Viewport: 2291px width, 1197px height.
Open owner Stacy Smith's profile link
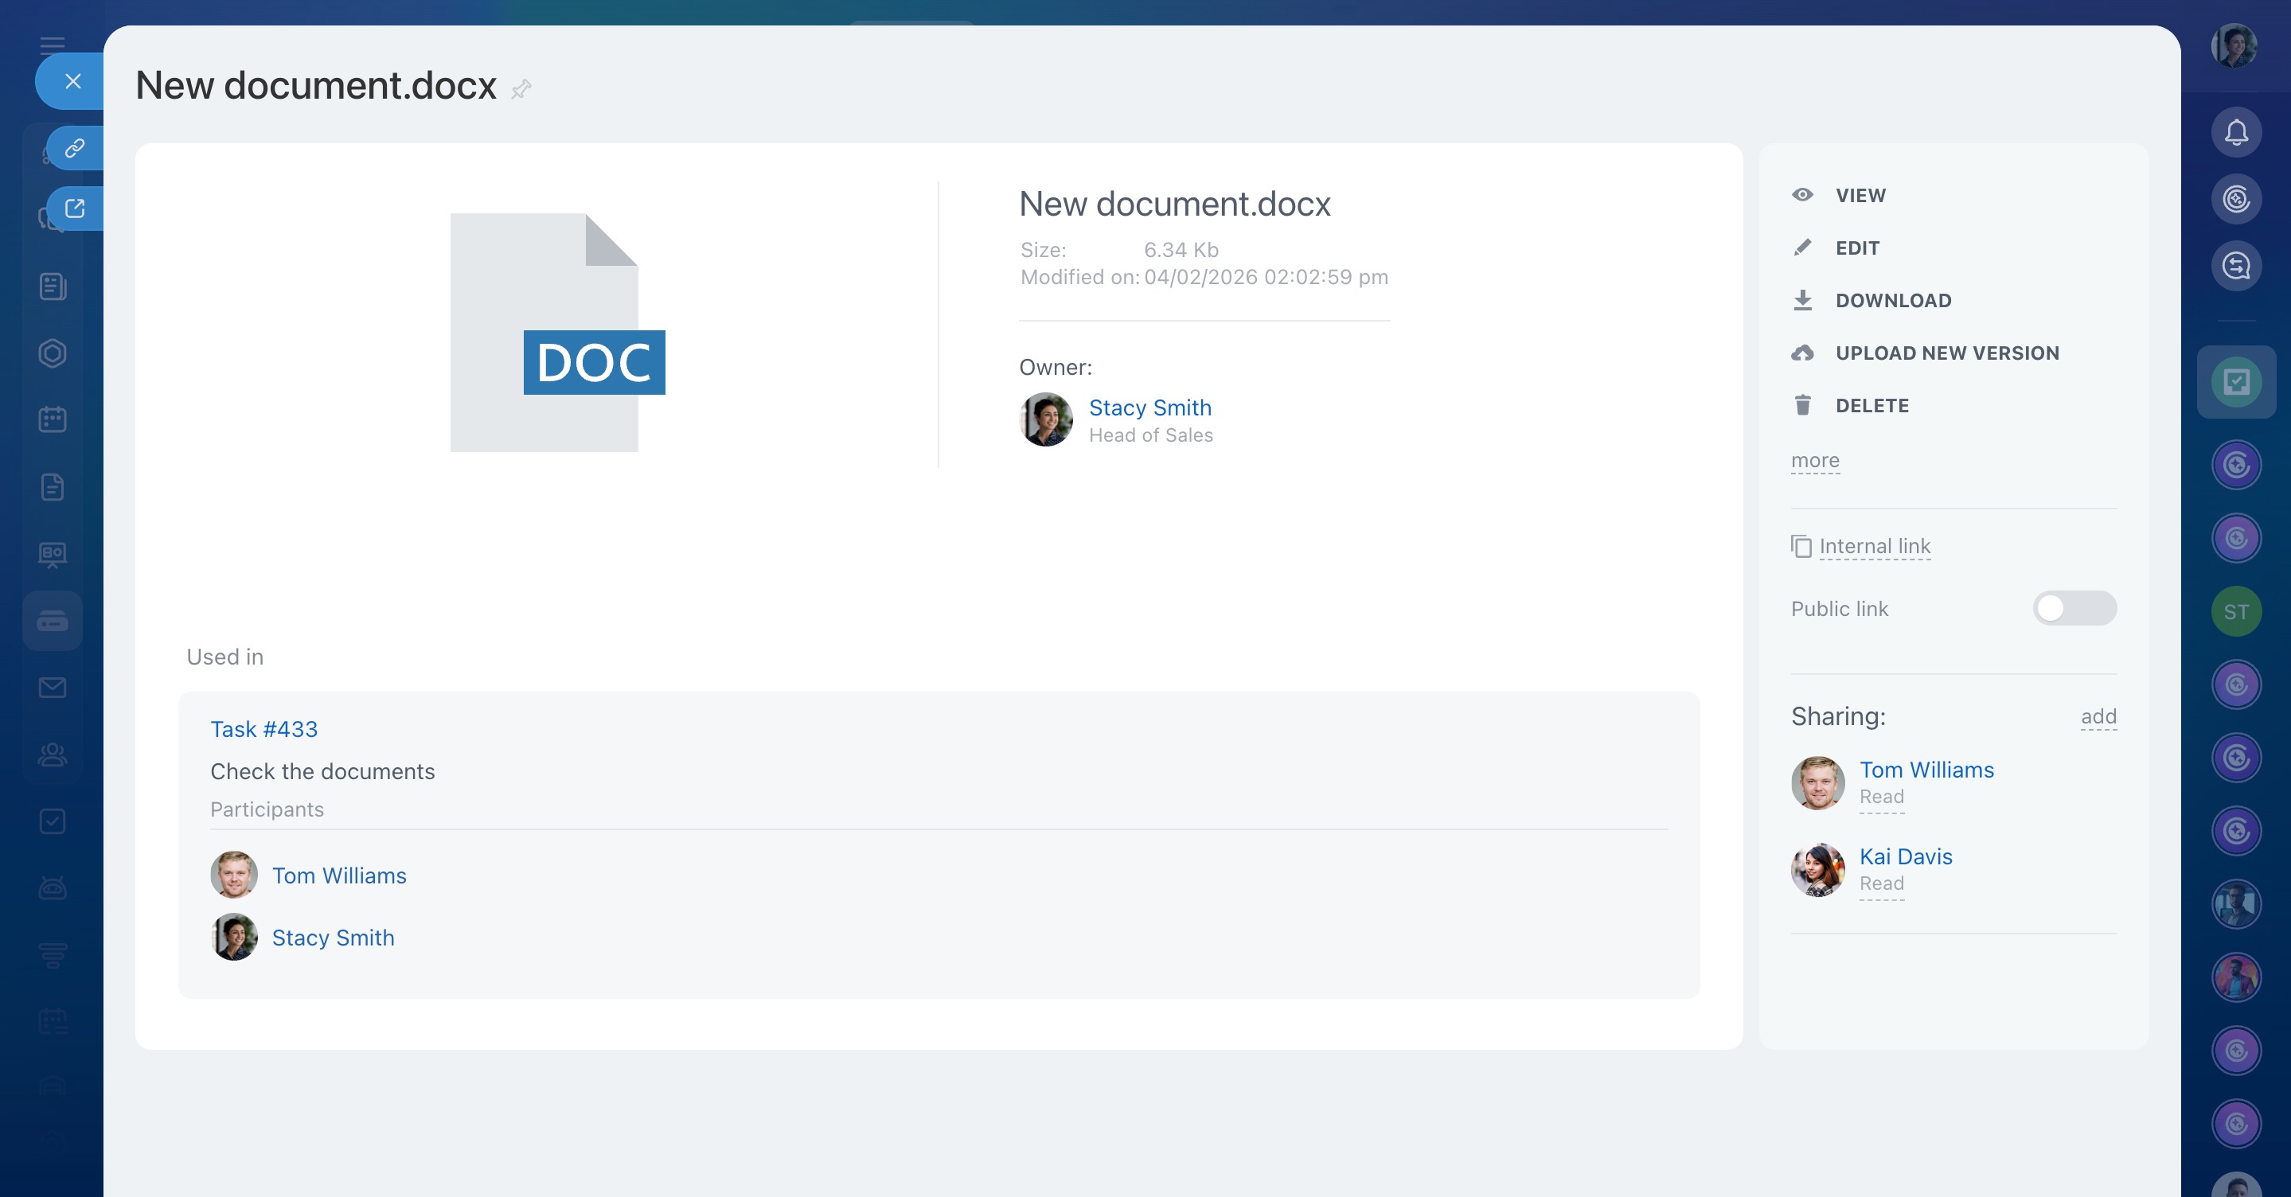pos(1149,407)
